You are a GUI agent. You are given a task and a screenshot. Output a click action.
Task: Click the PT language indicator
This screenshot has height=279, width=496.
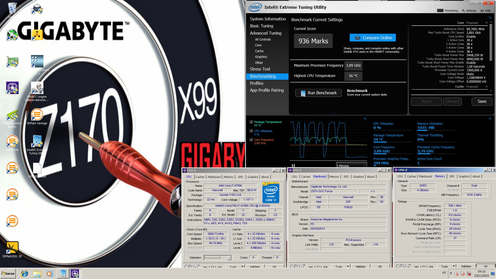tap(444, 273)
